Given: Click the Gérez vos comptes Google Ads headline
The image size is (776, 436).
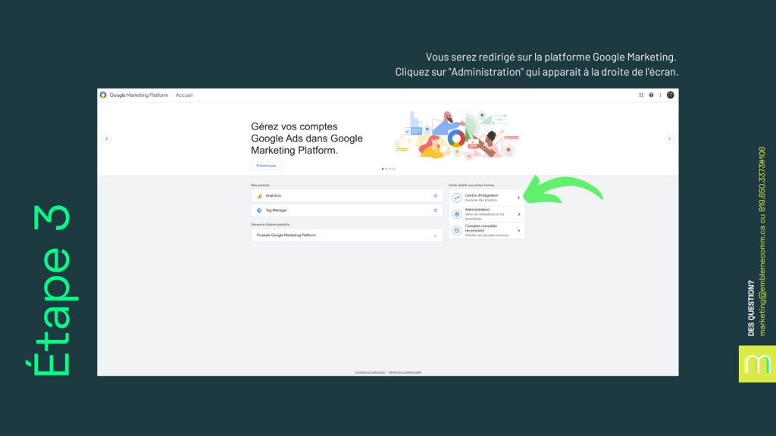Looking at the screenshot, I should (307, 139).
